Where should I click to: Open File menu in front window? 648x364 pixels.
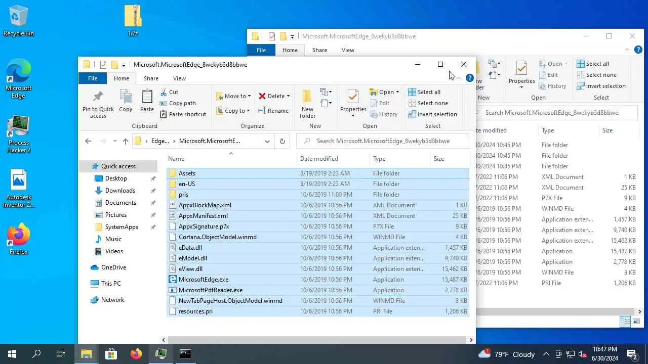(93, 78)
